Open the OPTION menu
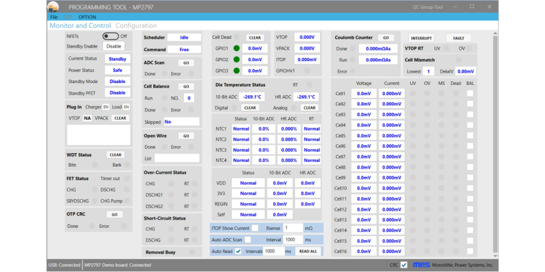Viewport: 545px width, 272px height. point(87,17)
